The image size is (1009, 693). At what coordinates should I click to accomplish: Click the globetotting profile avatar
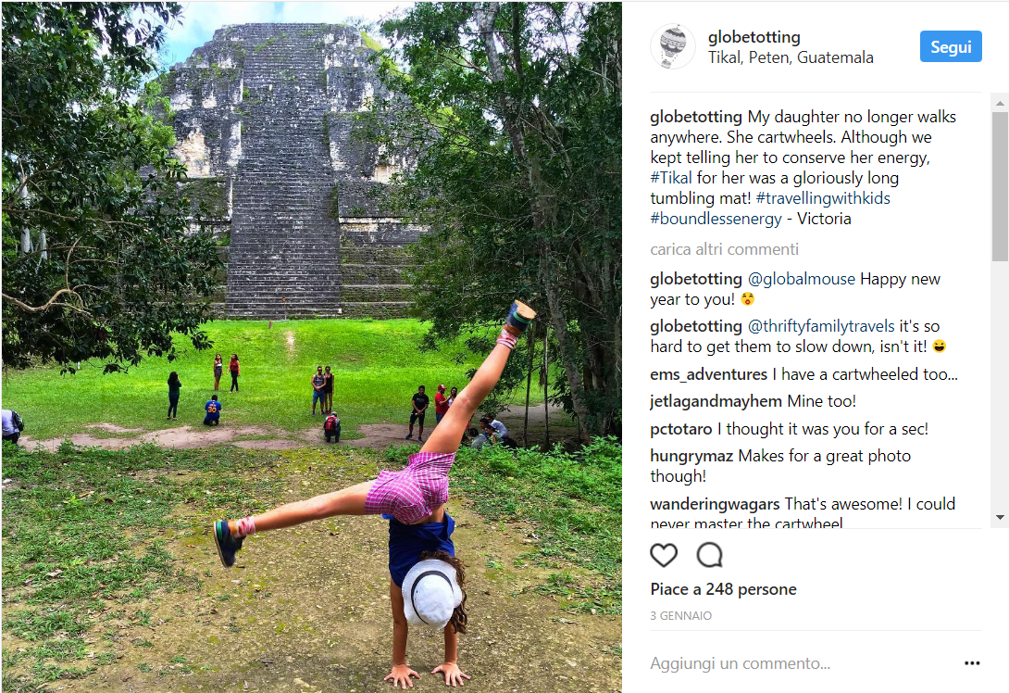[673, 46]
